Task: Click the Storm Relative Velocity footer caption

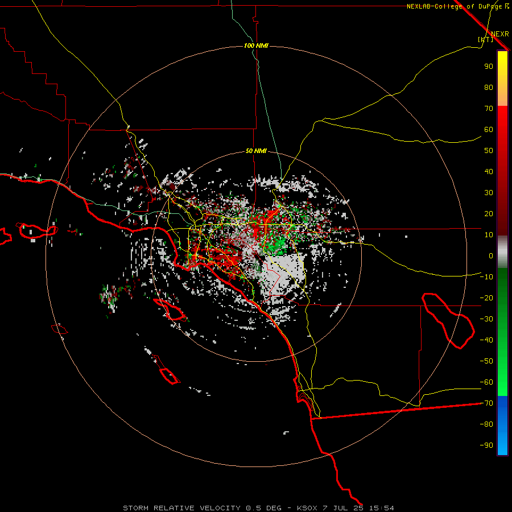Action: [x=258, y=508]
